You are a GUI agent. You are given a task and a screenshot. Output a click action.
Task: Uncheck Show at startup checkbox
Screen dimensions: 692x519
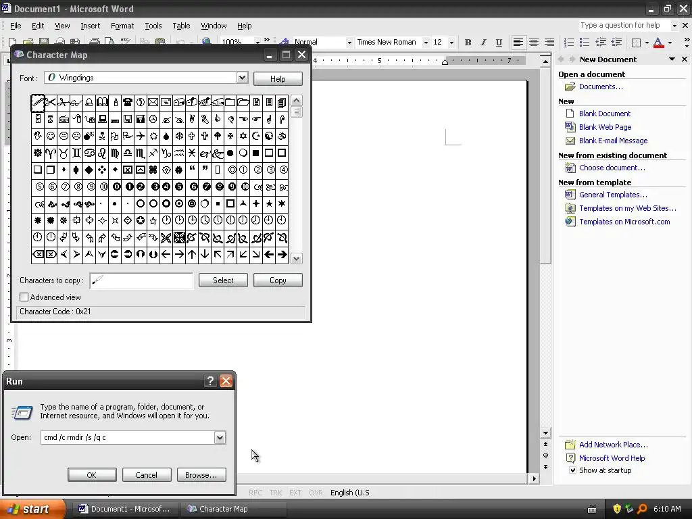point(572,470)
